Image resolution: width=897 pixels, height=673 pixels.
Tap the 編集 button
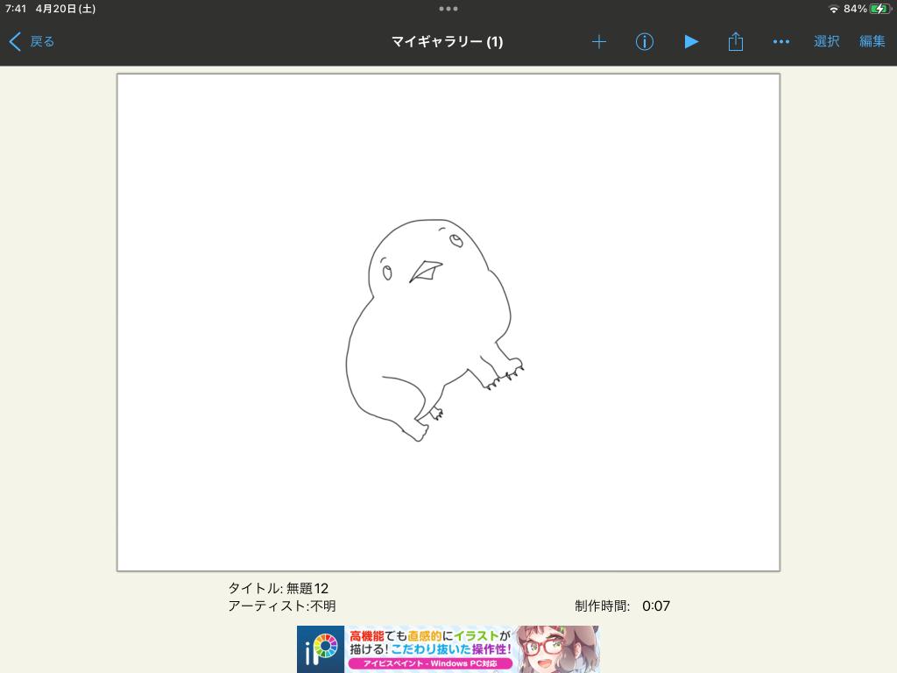(872, 41)
